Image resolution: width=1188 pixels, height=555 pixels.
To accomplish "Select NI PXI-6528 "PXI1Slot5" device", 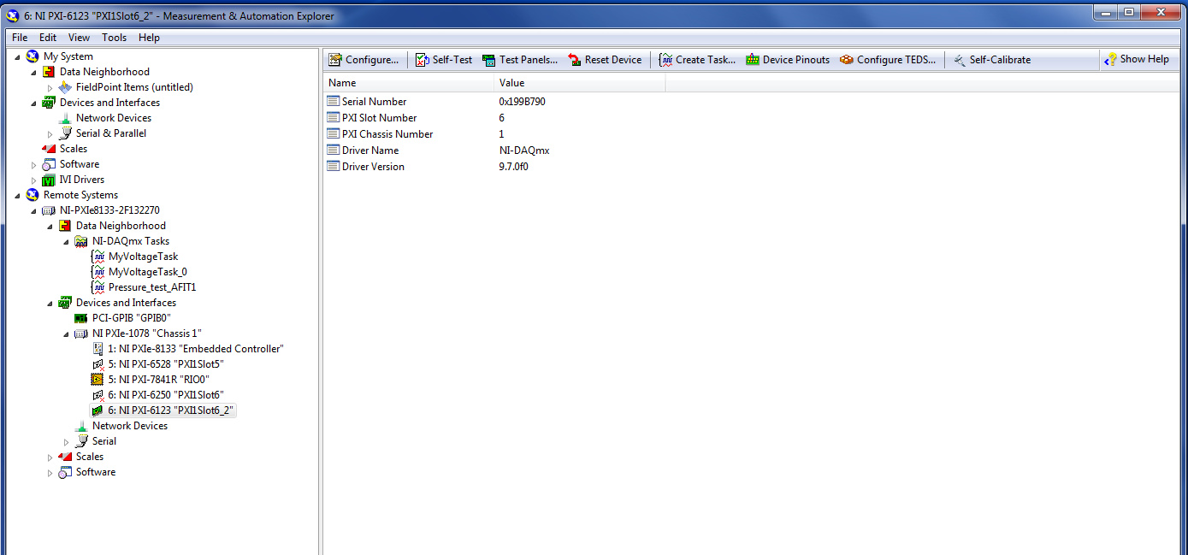I will (x=165, y=364).
